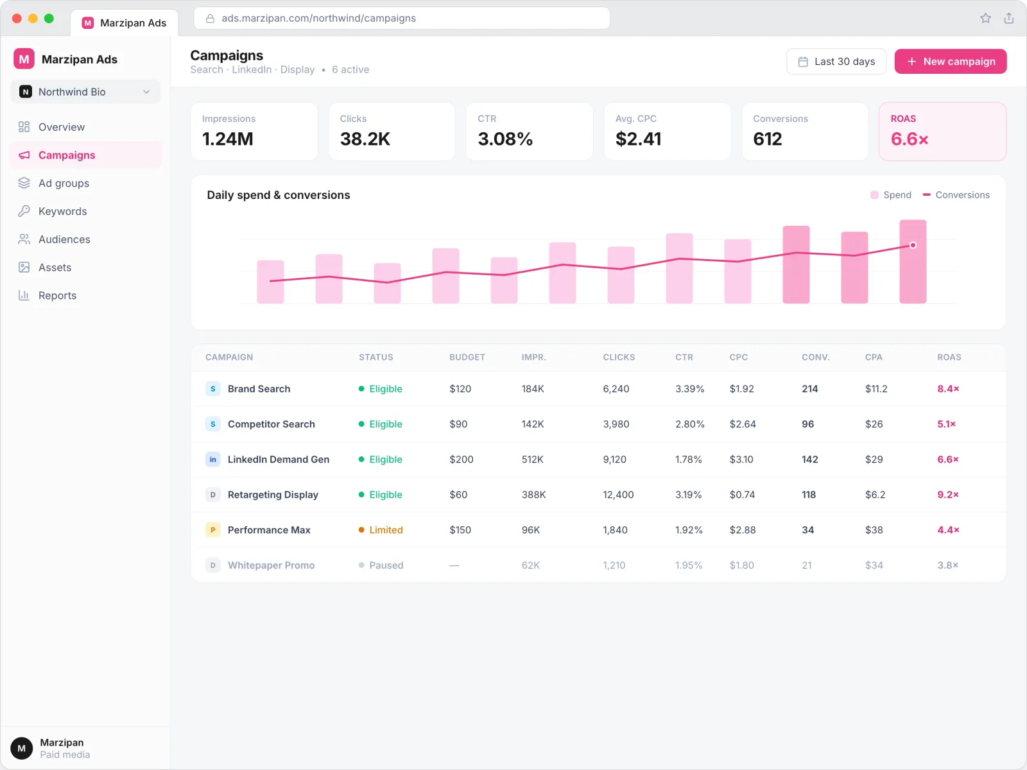Open the Assets section
Viewport: 1027px width, 770px height.
(85, 268)
